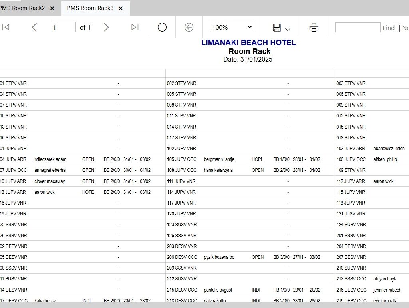Expand the export format dropdown arrow
409x308 pixels.
pos(288,29)
